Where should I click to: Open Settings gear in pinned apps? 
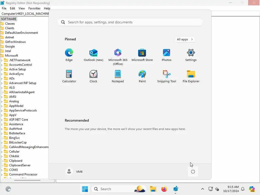[x=191, y=55]
